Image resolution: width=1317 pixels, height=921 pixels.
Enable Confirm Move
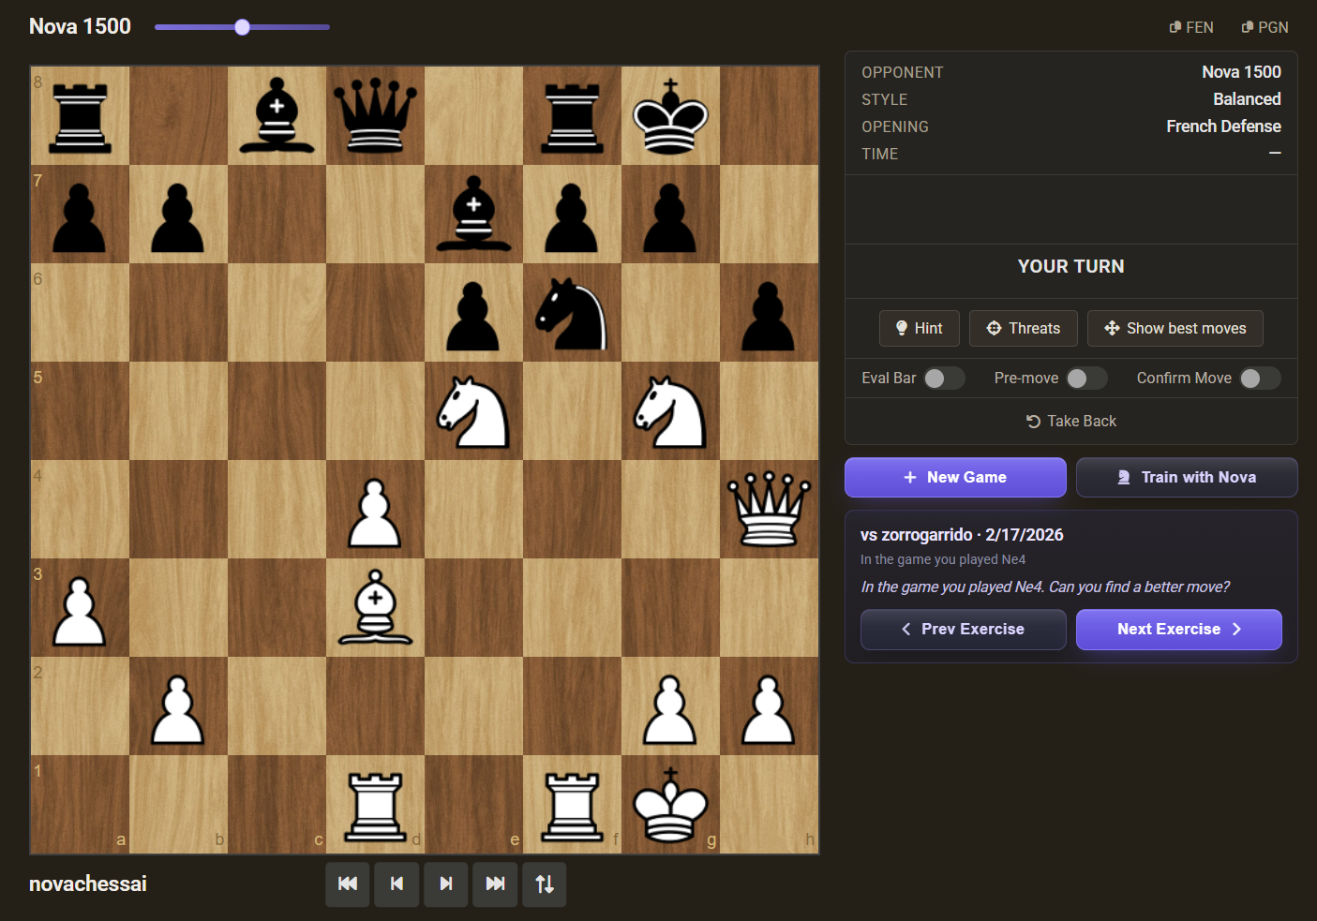pos(1260,378)
